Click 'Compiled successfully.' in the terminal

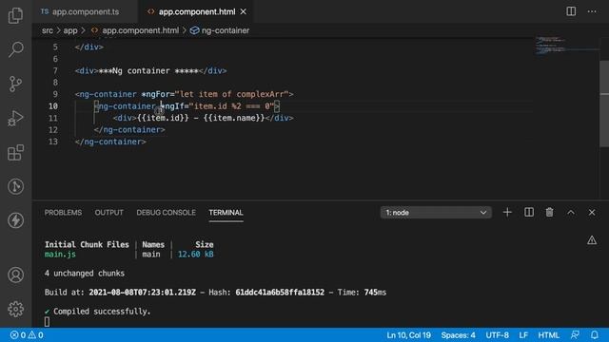click(x=102, y=312)
